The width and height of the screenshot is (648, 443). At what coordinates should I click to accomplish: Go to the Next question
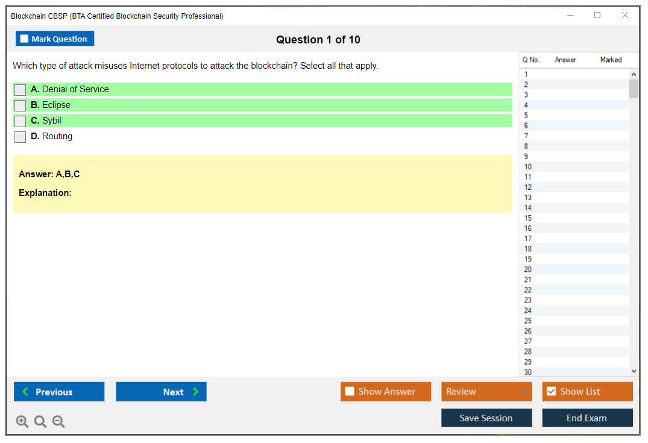tap(161, 392)
